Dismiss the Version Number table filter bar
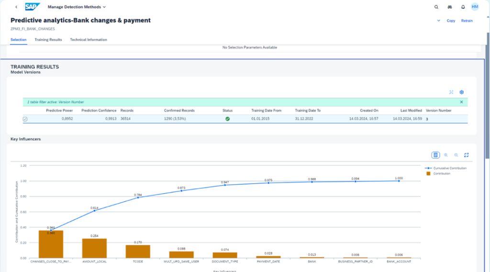The image size is (490, 272). (461, 102)
